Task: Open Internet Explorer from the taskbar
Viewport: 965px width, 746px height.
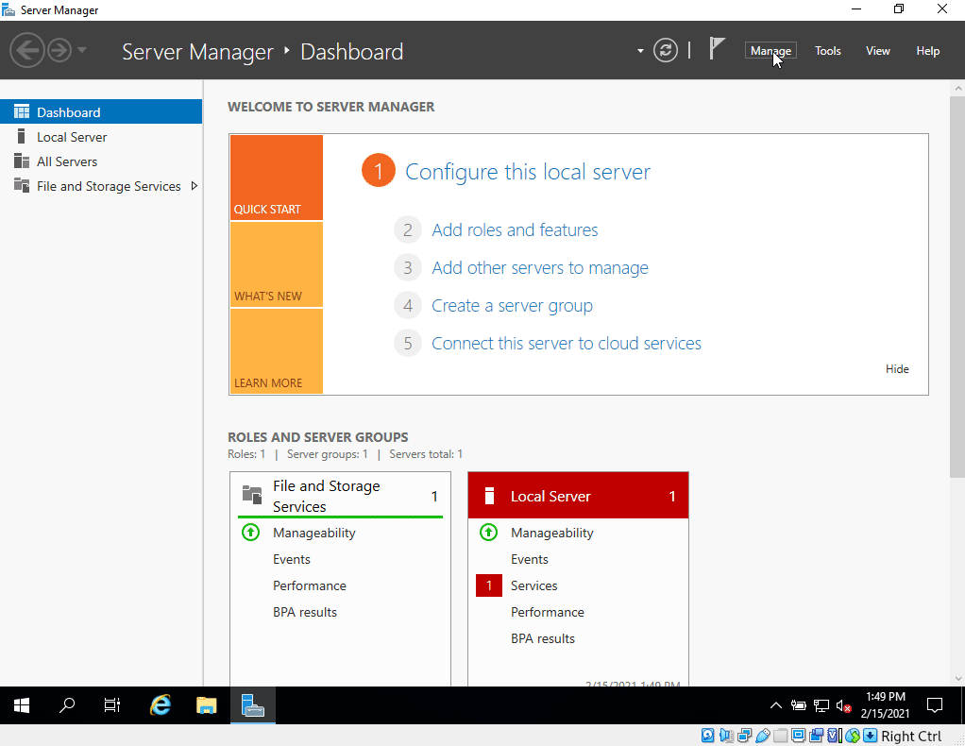Action: (161, 705)
